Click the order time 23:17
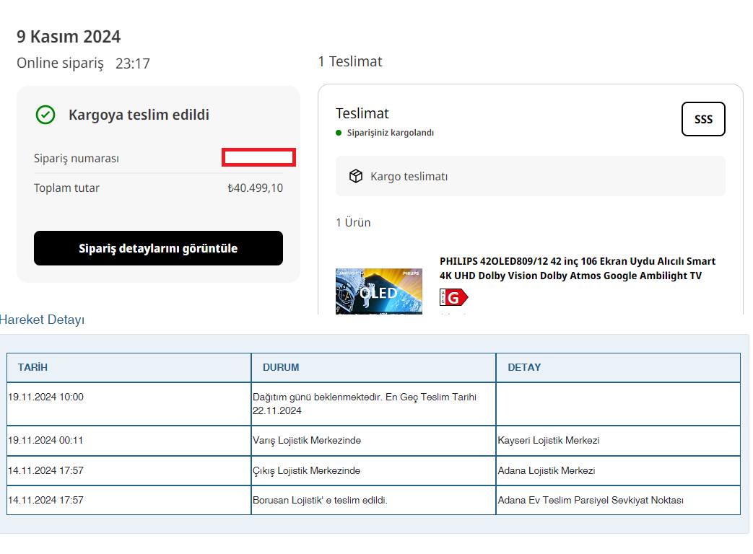753x554 pixels. 133,63
